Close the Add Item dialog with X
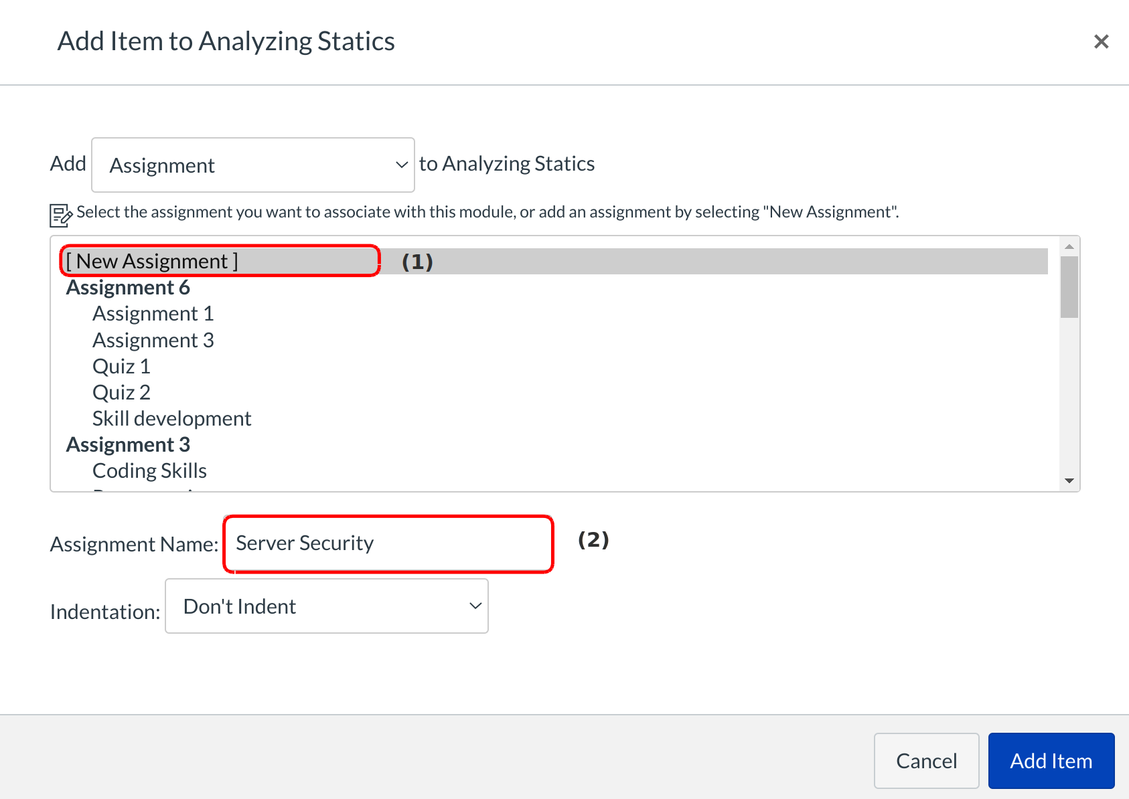 coord(1101,41)
